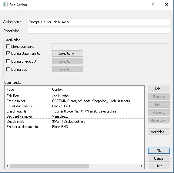
Task: Click the Block START cell
Action: [62, 106]
